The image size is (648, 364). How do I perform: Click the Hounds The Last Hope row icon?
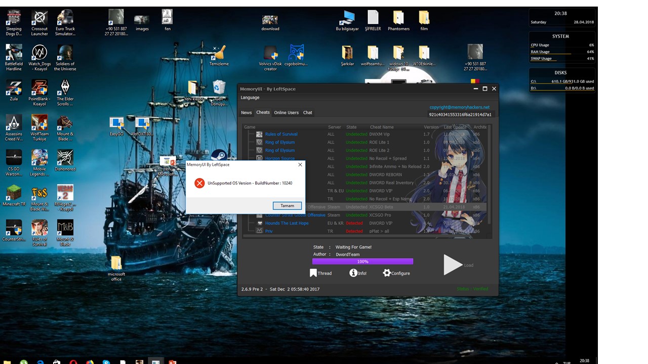pyautogui.click(x=259, y=223)
